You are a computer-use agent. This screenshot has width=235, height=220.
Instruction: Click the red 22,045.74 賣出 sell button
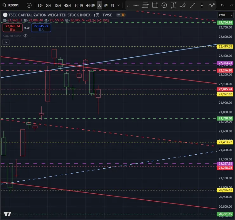pos(13,28)
